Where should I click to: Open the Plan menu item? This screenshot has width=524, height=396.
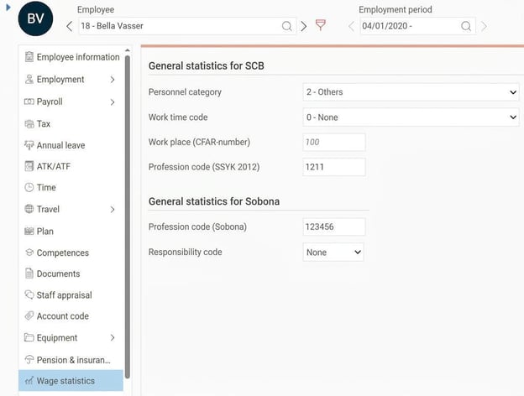(71, 232)
